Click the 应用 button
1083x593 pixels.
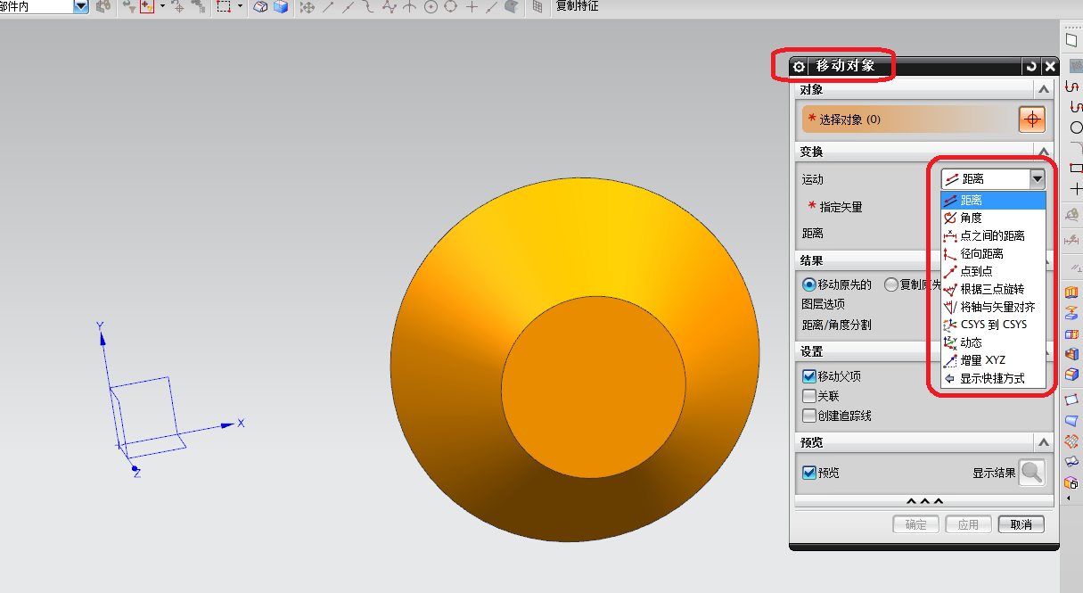pyautogui.click(x=969, y=524)
